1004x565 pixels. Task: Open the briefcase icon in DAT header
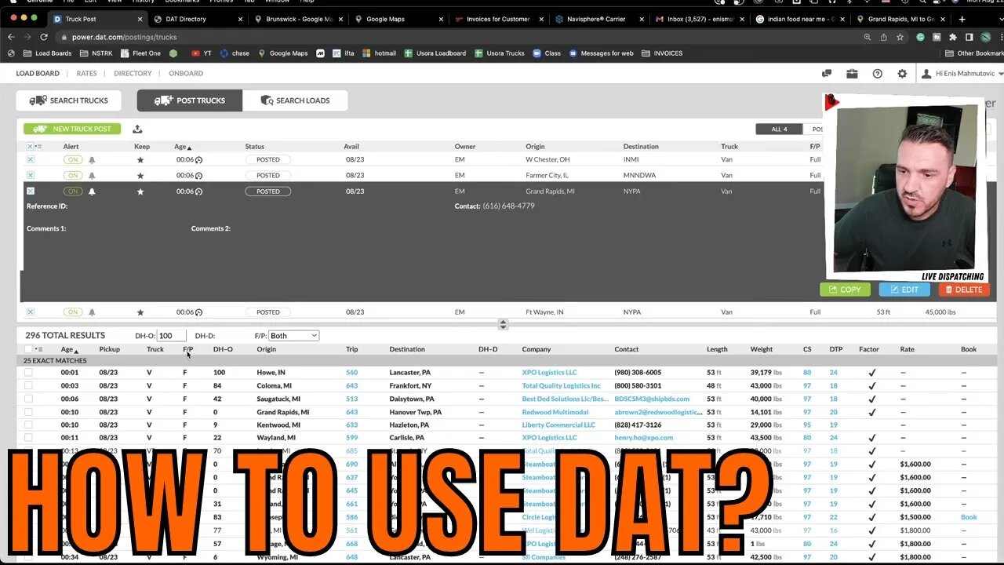[852, 74]
